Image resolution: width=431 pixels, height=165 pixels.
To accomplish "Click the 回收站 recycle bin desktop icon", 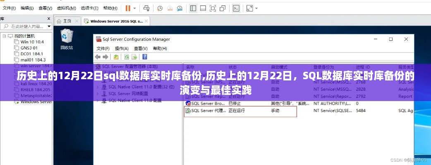I will 67,40.
